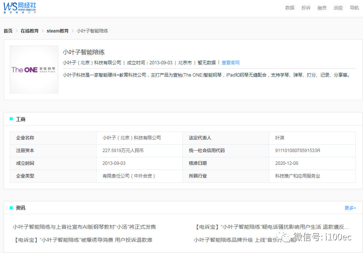363x253 pixels.
Task: Click the cyan square icon beside 工商
Action: tap(11, 119)
